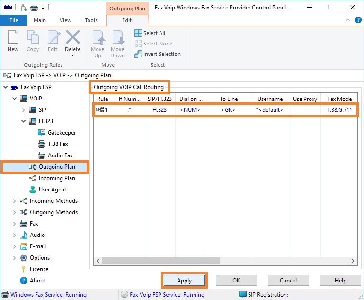364x300 pixels.
Task: Click the Delete rule X icon
Action: [73, 37]
